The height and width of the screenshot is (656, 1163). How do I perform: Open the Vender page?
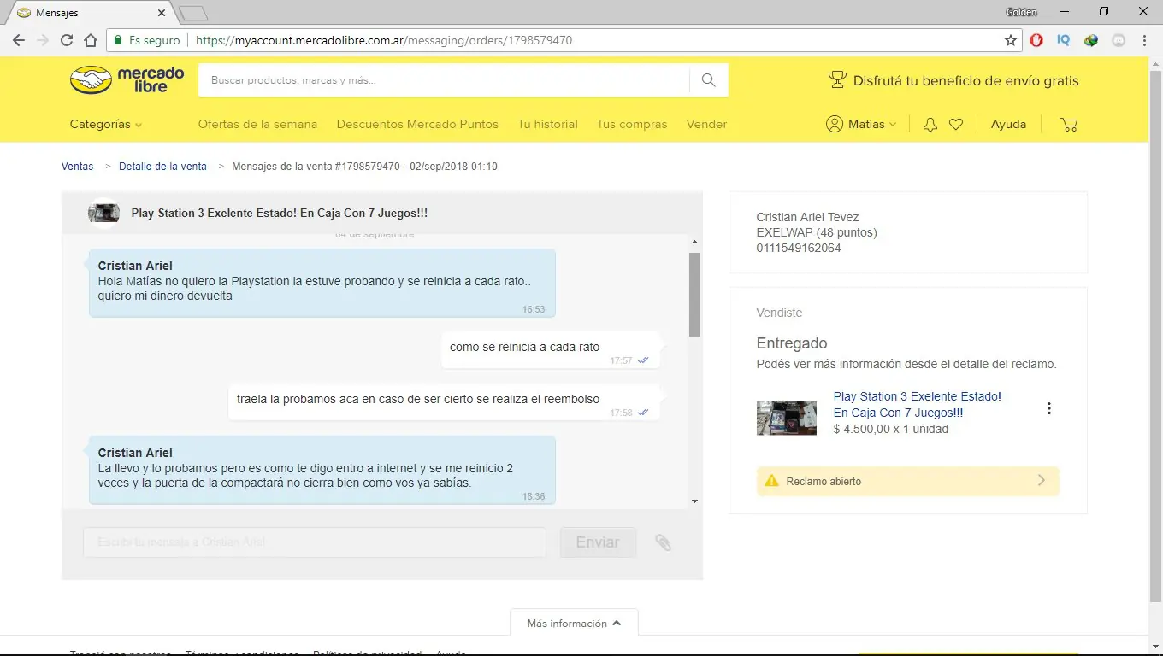click(706, 125)
